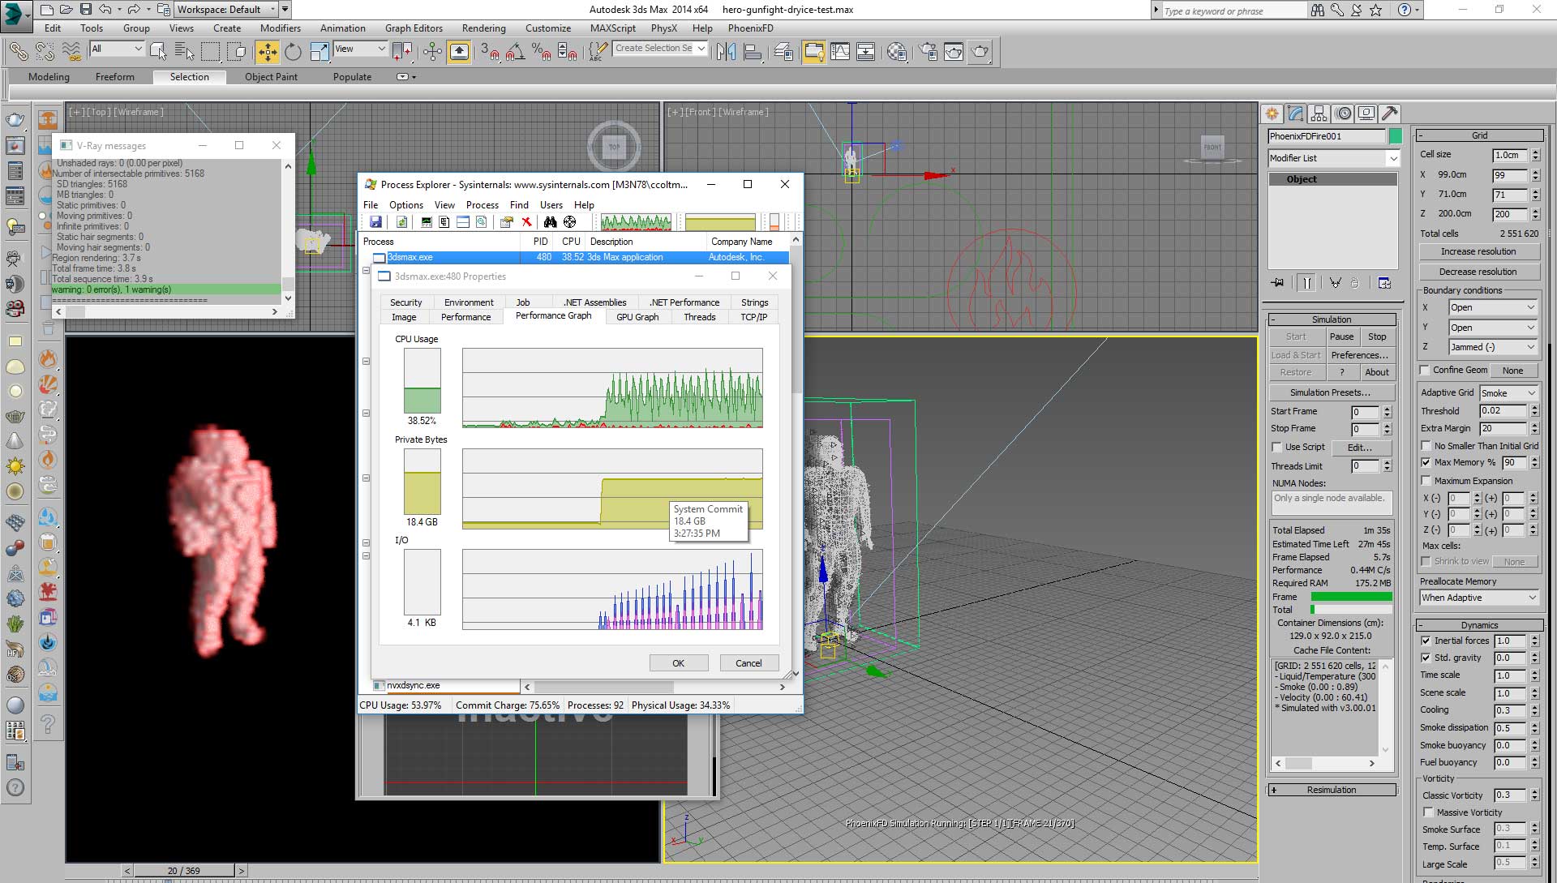1557x883 pixels.
Task: Open the Render Setup icon
Action: 928,52
